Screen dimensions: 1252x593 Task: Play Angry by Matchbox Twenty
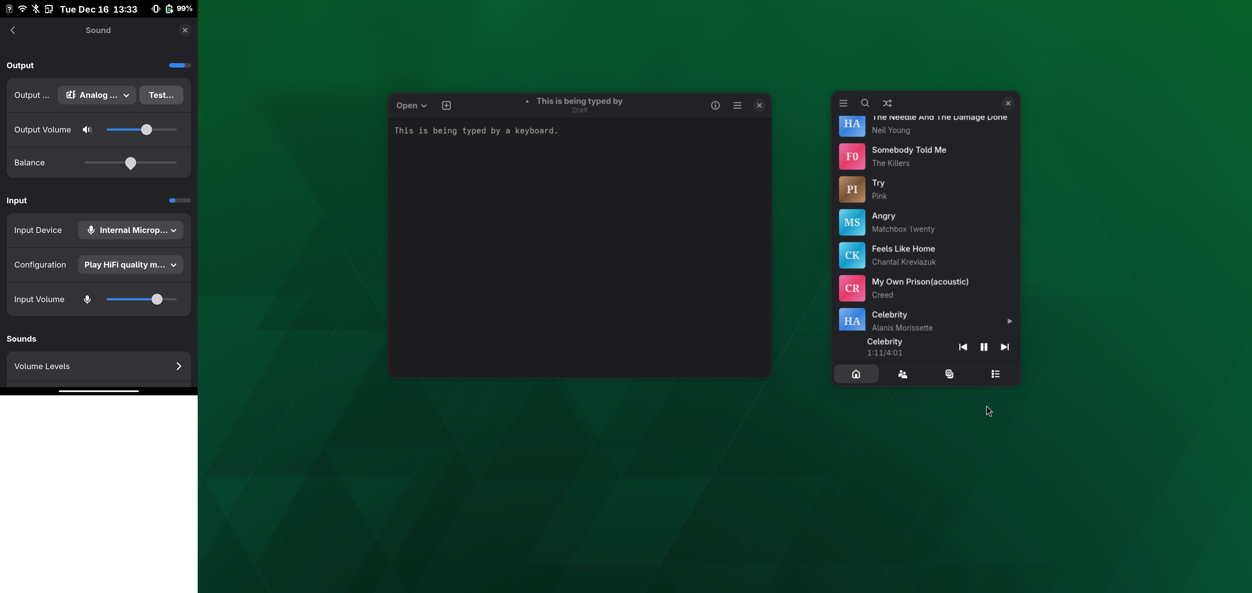pyautogui.click(x=925, y=223)
